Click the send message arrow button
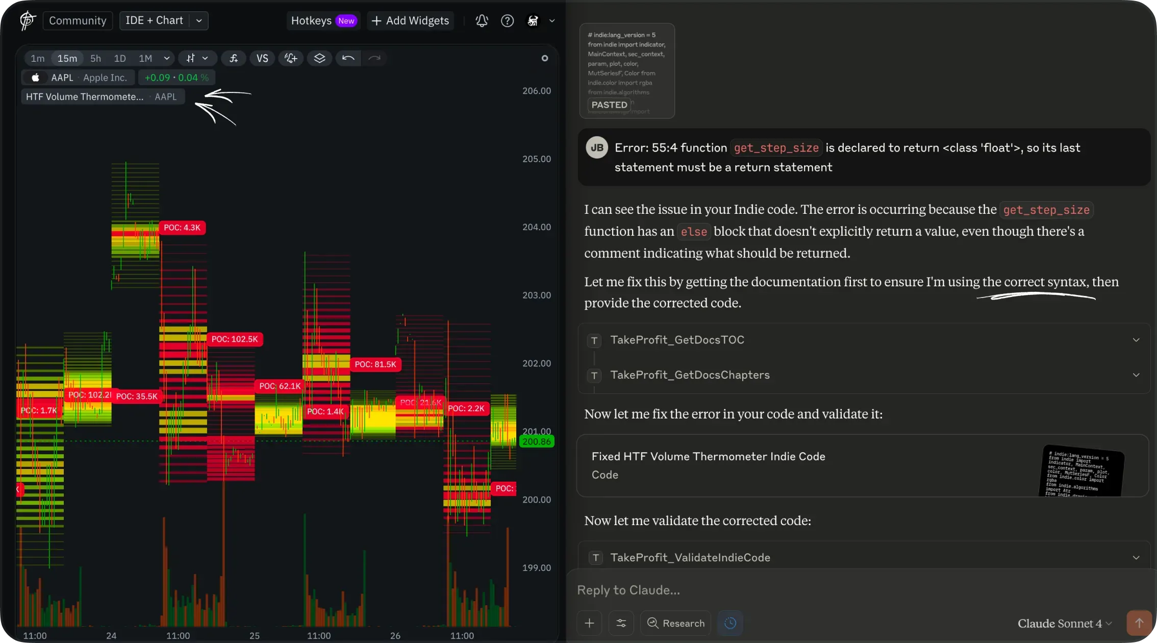1157x643 pixels. click(x=1139, y=623)
